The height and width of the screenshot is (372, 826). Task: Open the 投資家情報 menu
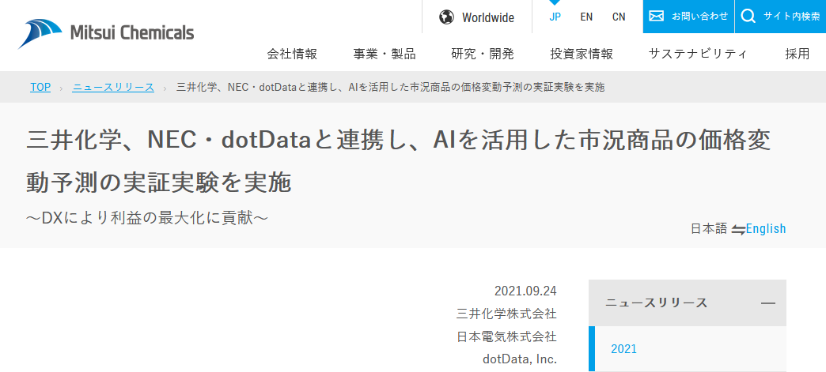click(x=582, y=54)
